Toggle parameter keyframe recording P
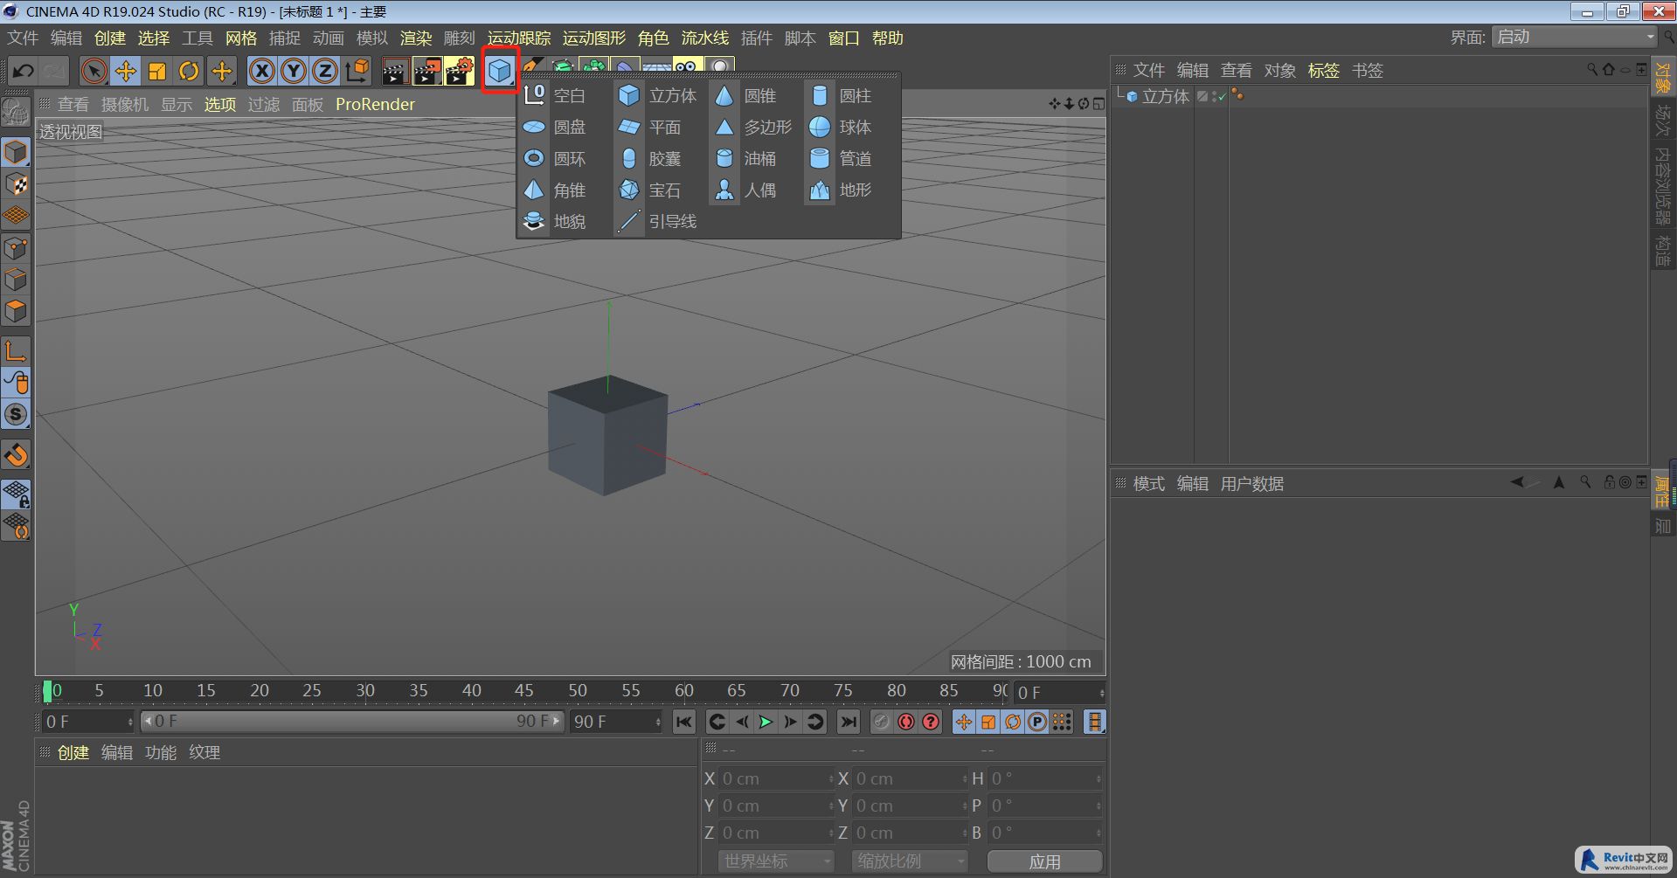Viewport: 1677px width, 878px height. [x=1037, y=722]
